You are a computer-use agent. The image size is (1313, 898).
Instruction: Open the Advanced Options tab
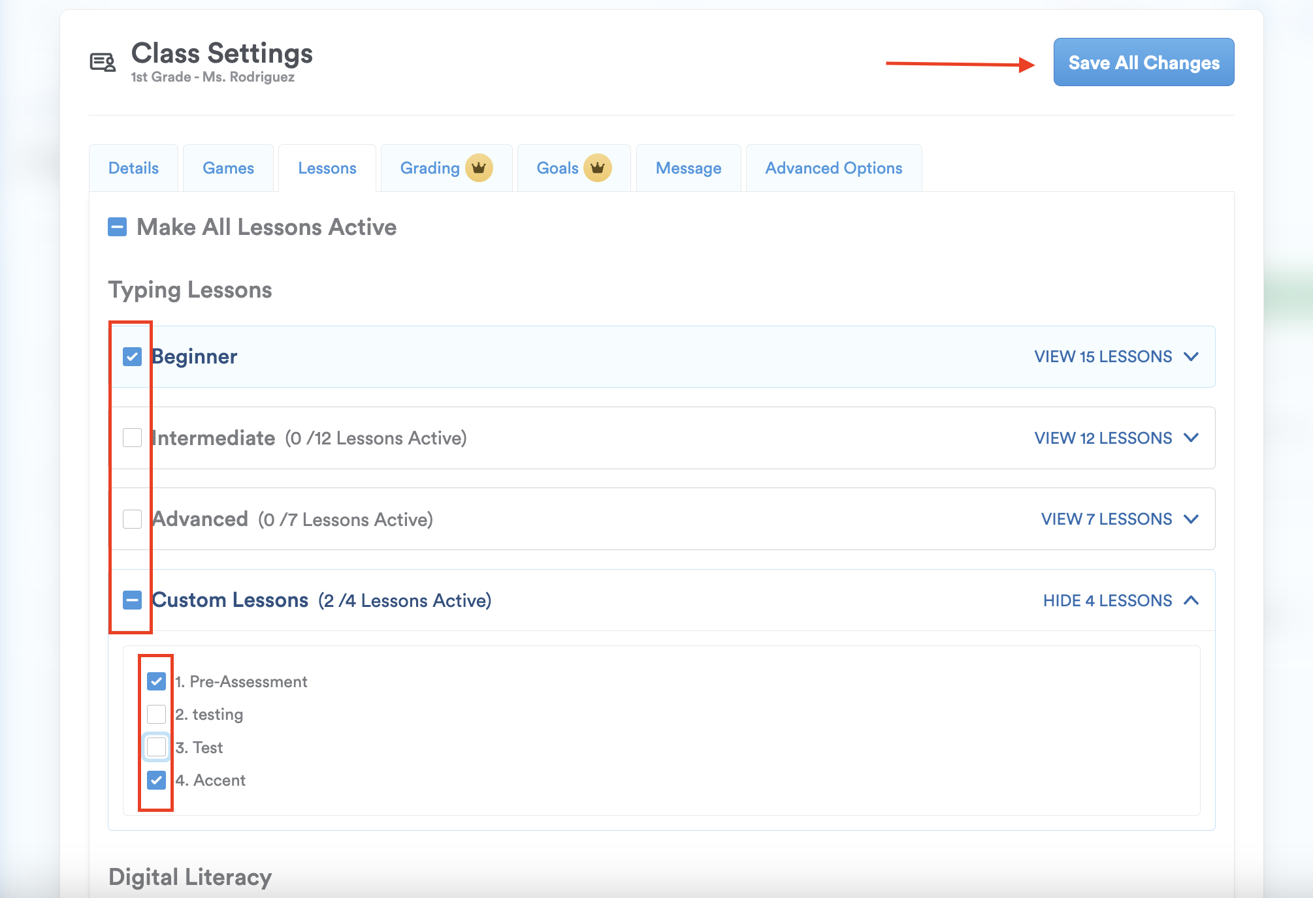pos(834,168)
